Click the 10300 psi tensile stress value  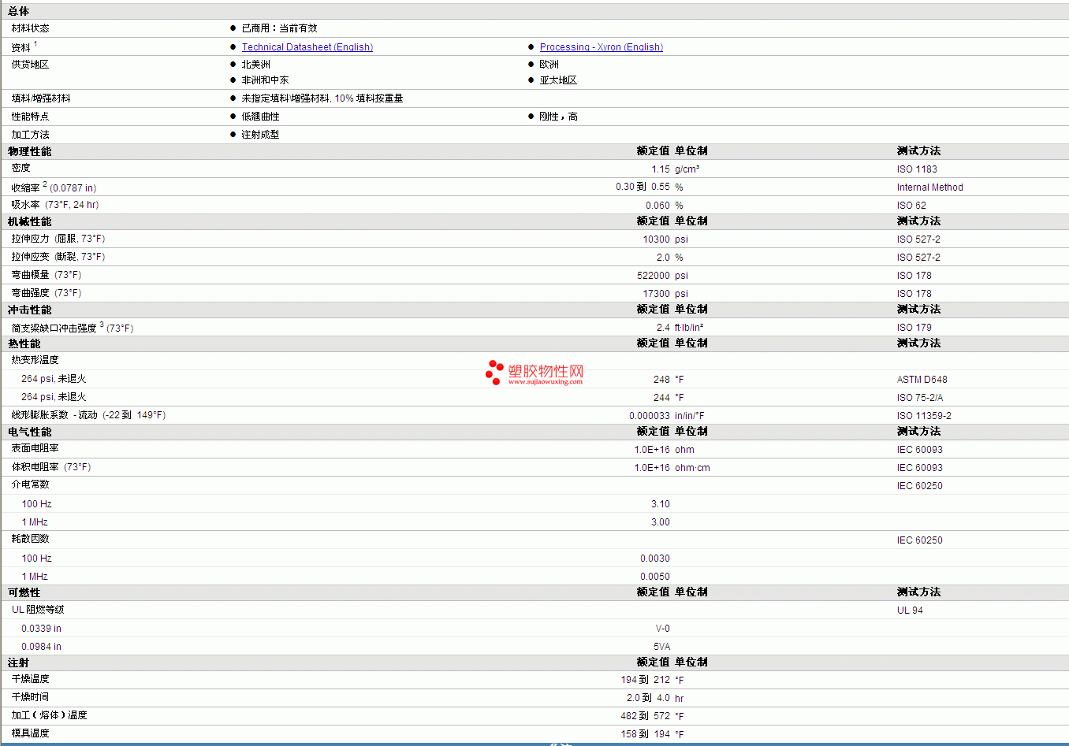665,239
